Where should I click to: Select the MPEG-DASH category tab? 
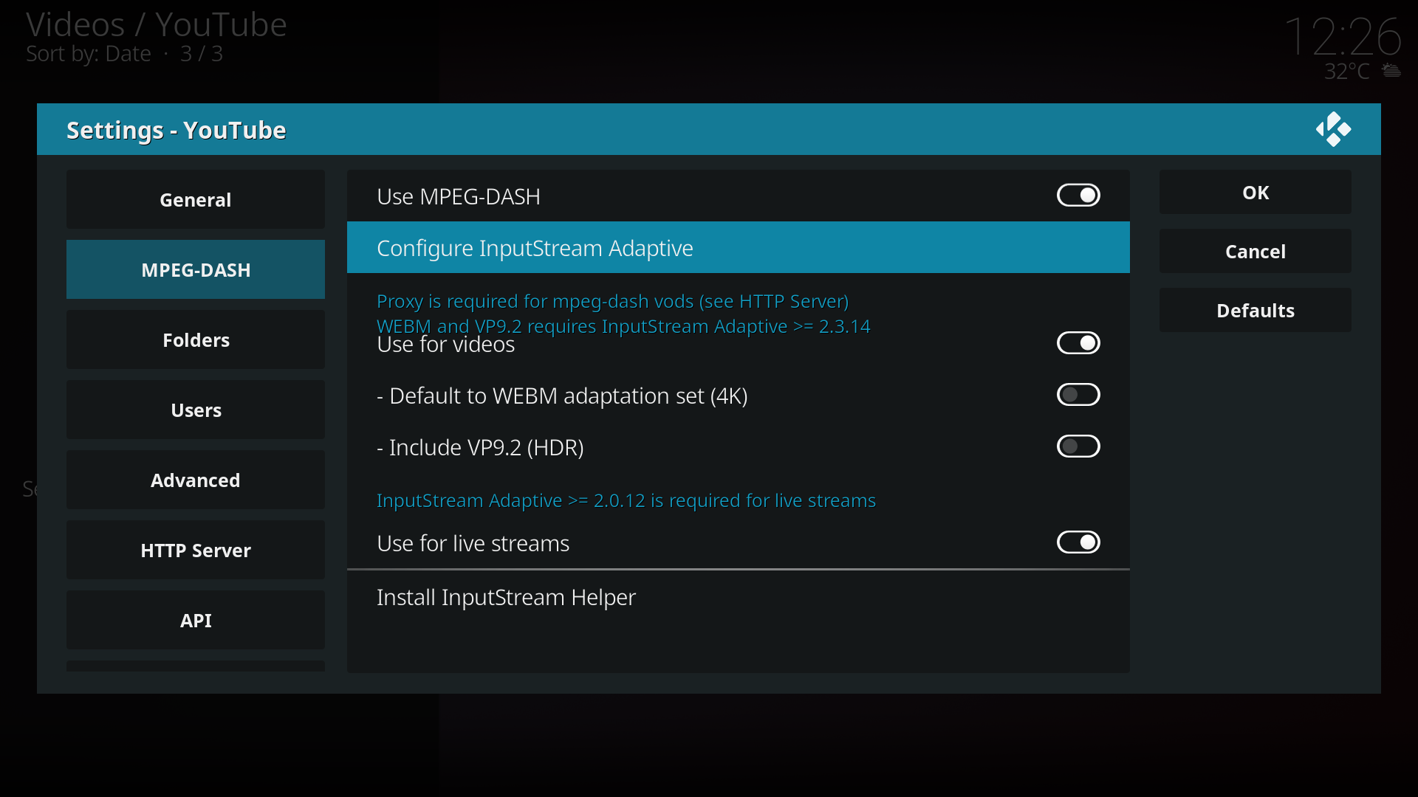point(196,269)
